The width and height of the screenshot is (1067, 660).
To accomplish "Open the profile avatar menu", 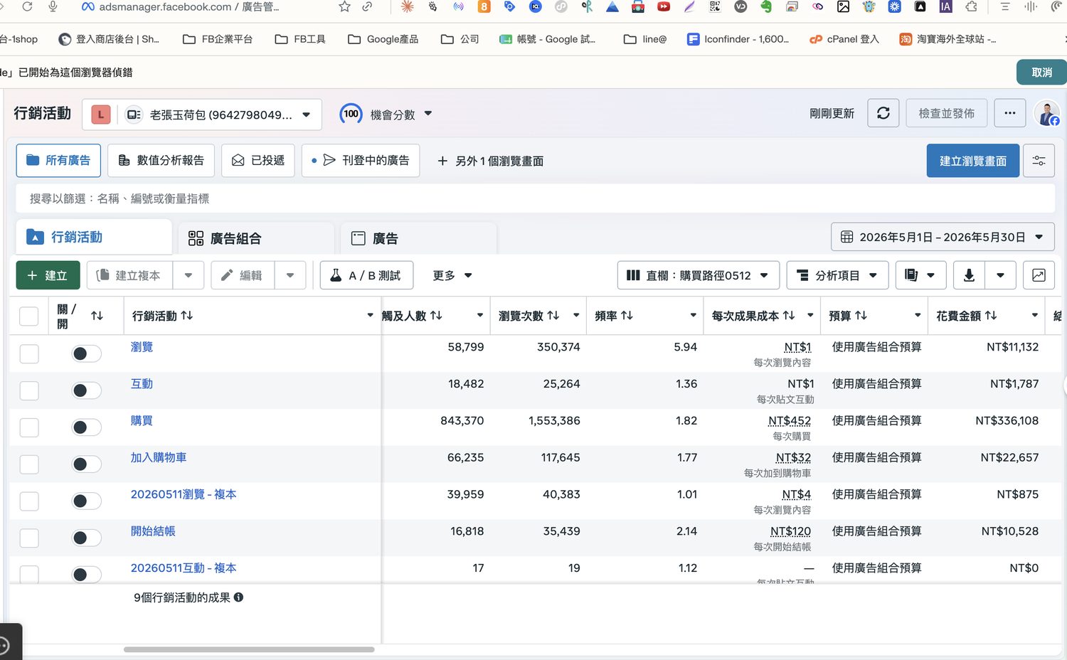I will pyautogui.click(x=1047, y=113).
